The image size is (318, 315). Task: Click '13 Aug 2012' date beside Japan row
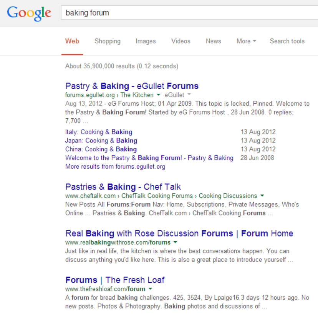(258, 141)
